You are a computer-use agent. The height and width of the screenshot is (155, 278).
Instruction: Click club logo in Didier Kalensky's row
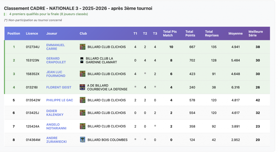(x=83, y=113)
